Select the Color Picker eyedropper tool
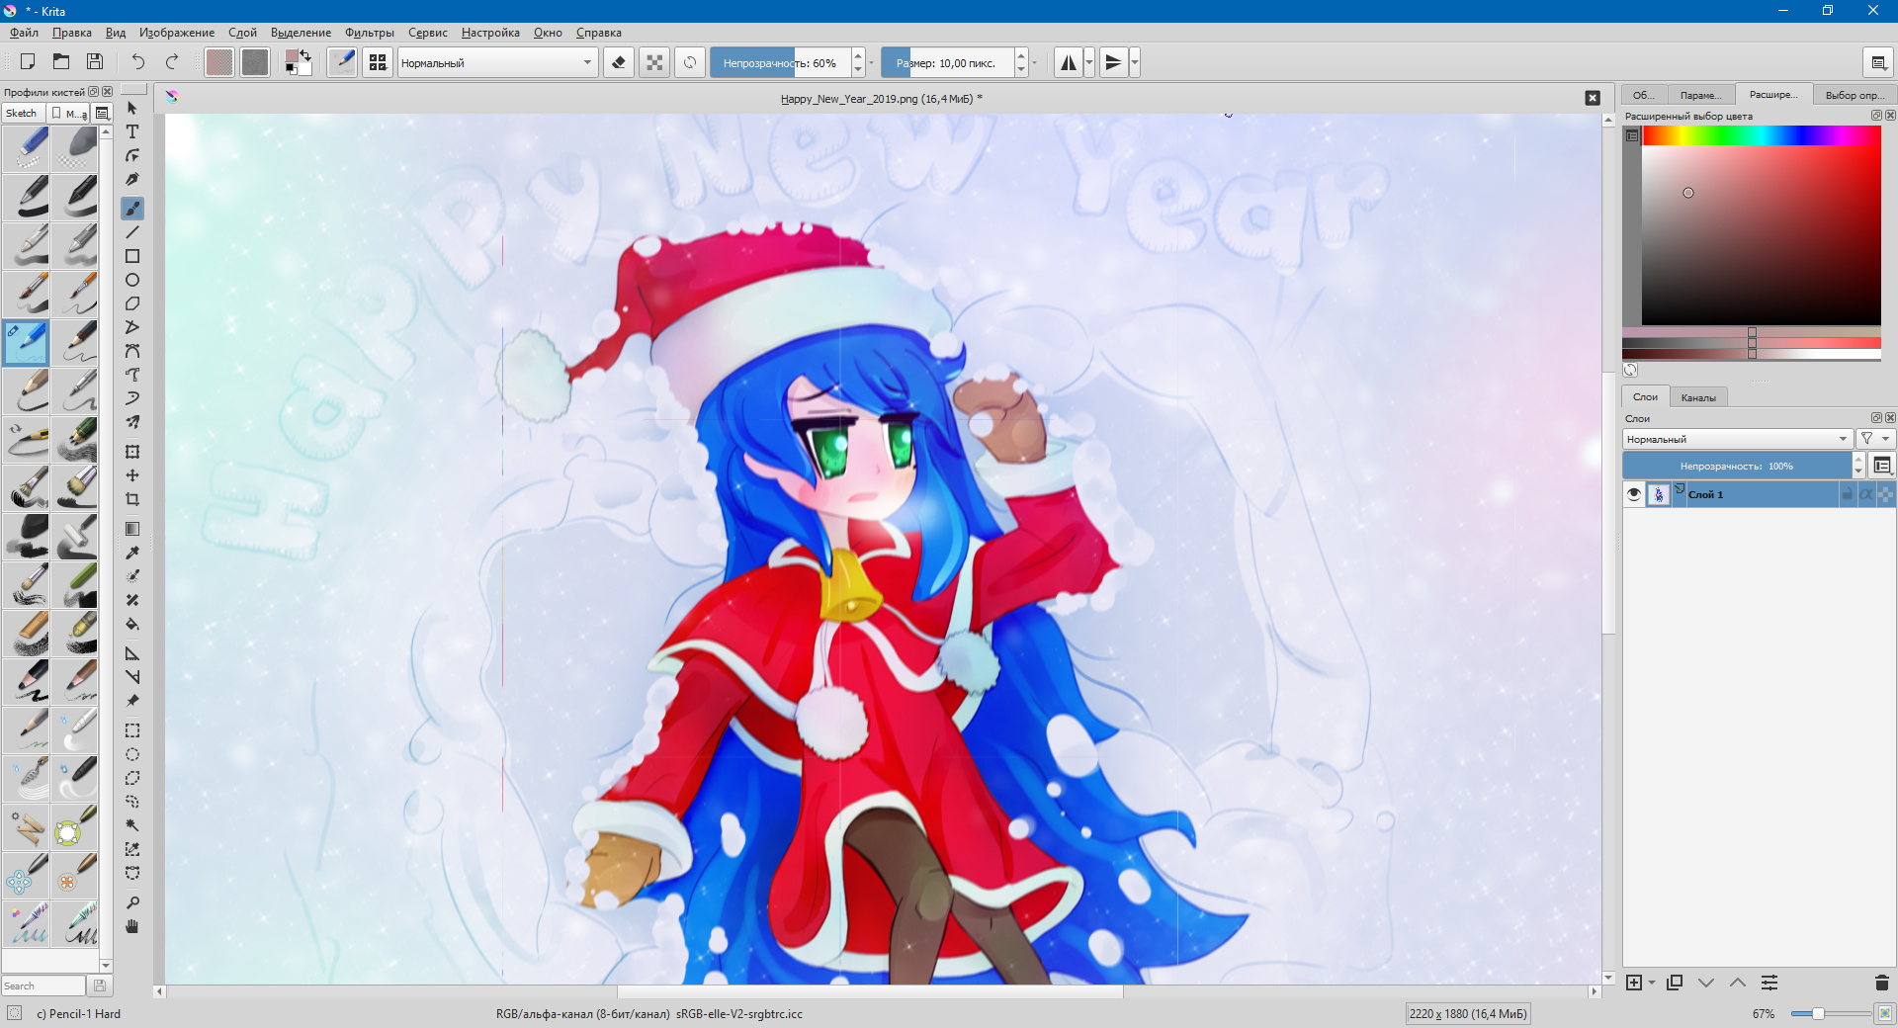 (132, 553)
